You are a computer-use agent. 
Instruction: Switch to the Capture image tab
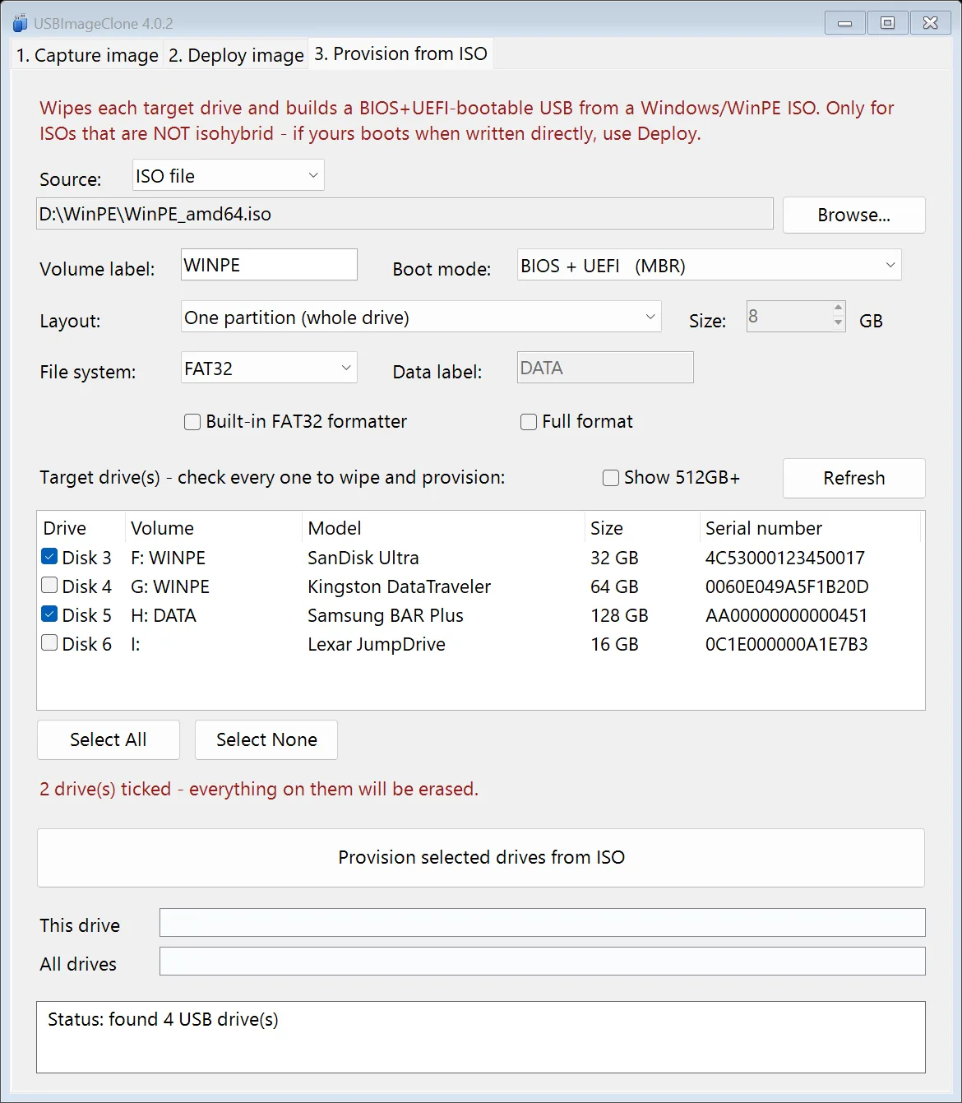click(x=87, y=55)
